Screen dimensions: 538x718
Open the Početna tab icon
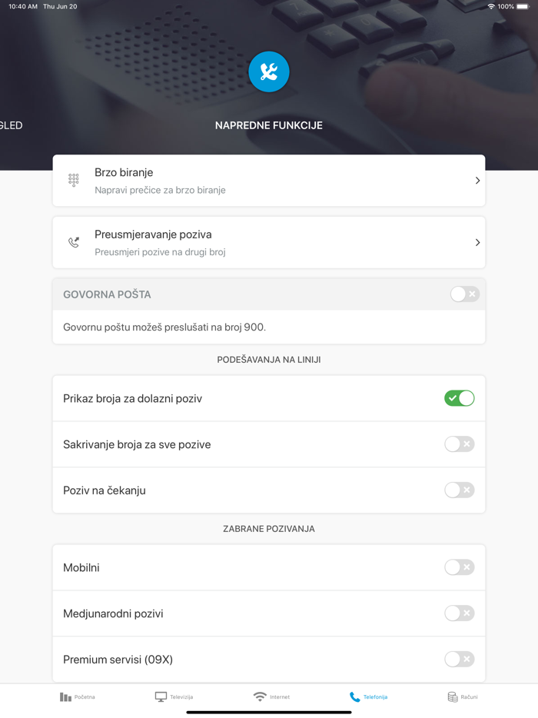pyautogui.click(x=66, y=697)
